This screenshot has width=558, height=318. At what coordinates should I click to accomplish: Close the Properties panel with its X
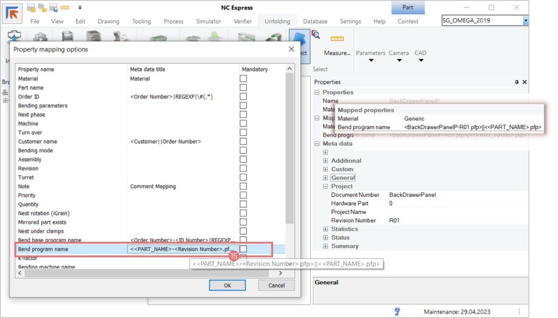coord(525,82)
